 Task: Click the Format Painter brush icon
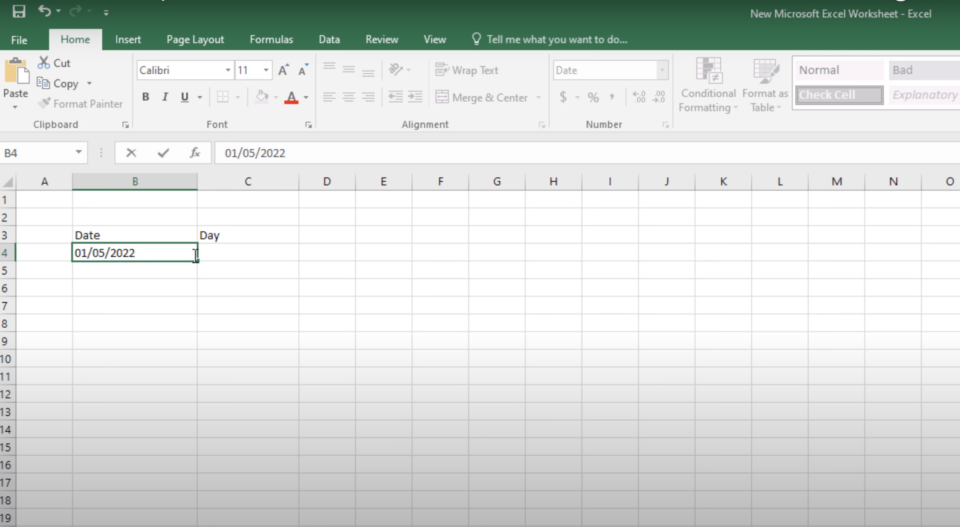pos(44,103)
